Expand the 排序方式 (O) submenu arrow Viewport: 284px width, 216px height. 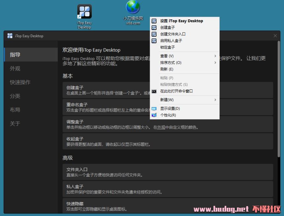215,63
